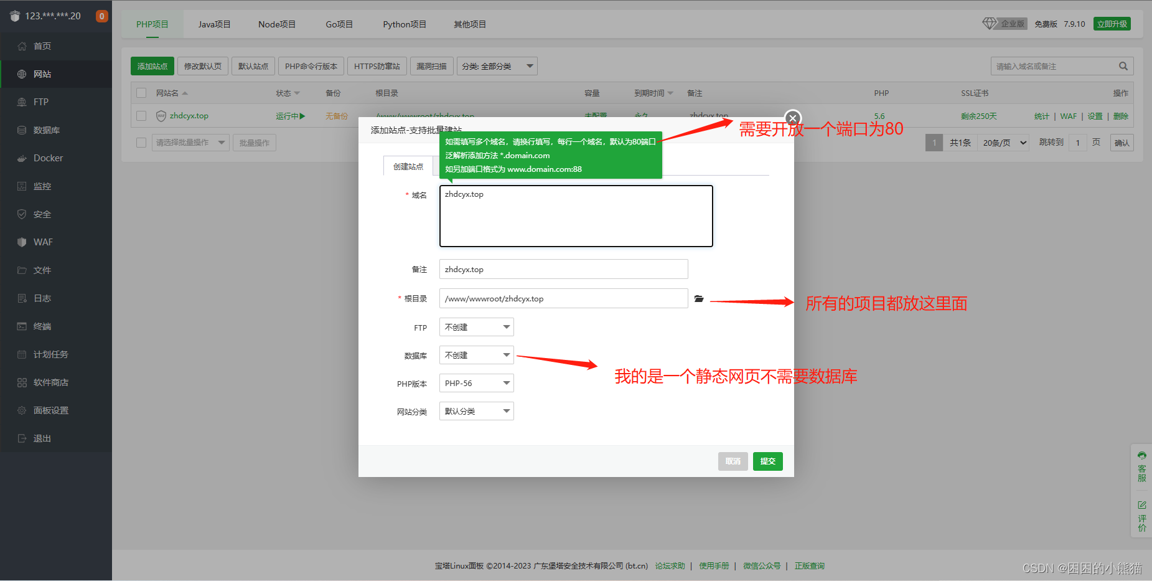Open the 终端 terminal icon
Viewport: 1152px width, 581px height.
(x=22, y=326)
